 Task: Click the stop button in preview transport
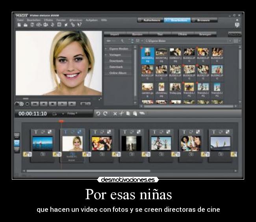[52, 104]
